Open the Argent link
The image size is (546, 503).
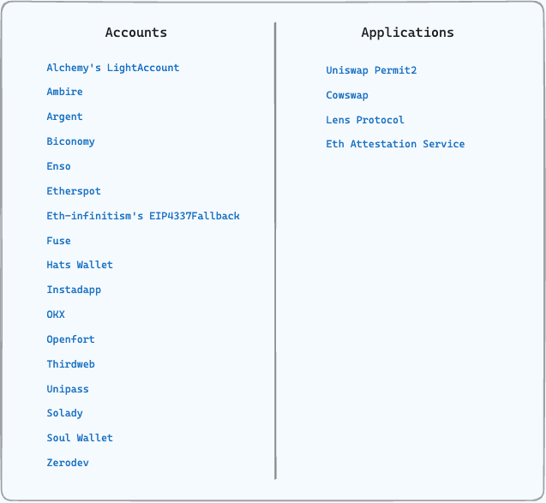pyautogui.click(x=64, y=117)
